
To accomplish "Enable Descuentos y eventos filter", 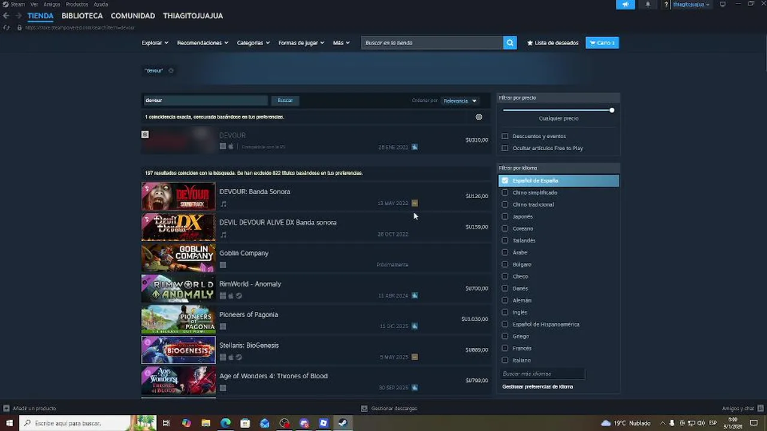I will tap(505, 136).
